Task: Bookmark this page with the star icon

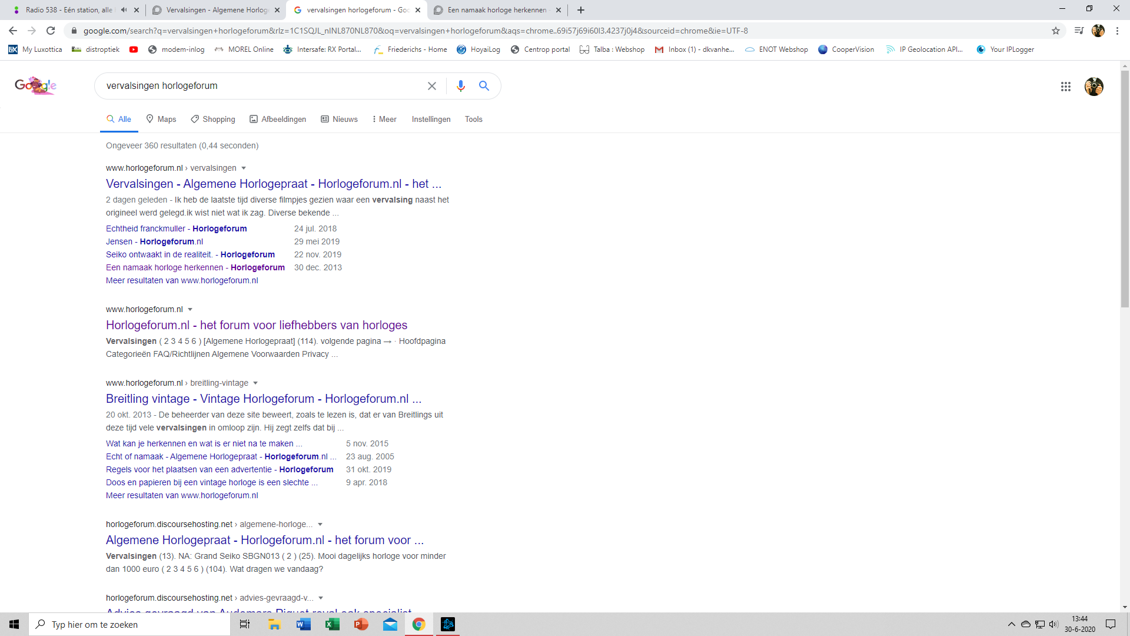Action: click(x=1056, y=31)
